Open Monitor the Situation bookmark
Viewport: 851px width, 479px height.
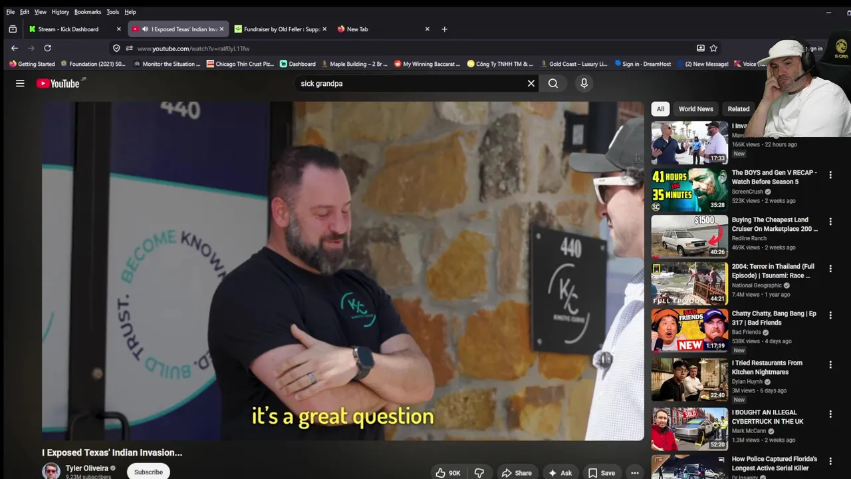(167, 64)
